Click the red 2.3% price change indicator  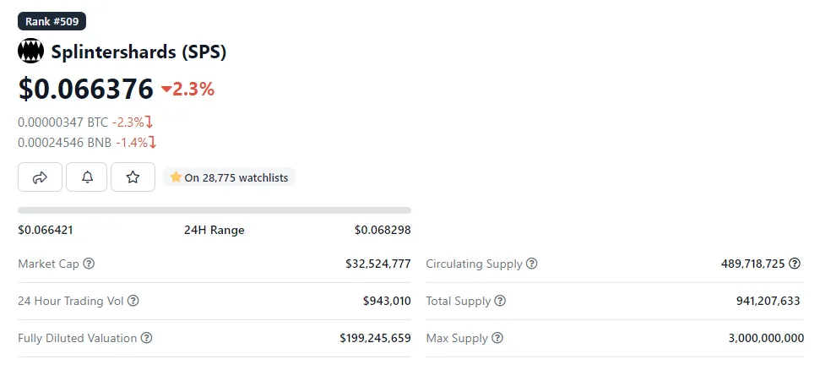(187, 89)
